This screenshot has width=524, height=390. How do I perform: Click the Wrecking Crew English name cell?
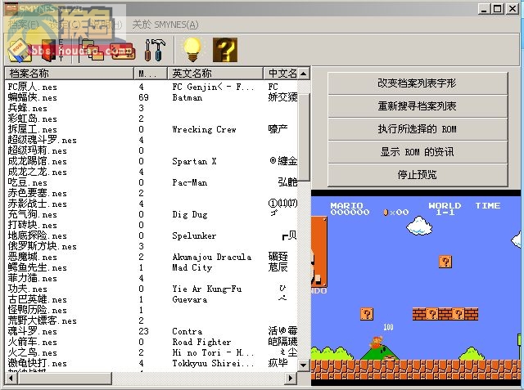(204, 129)
